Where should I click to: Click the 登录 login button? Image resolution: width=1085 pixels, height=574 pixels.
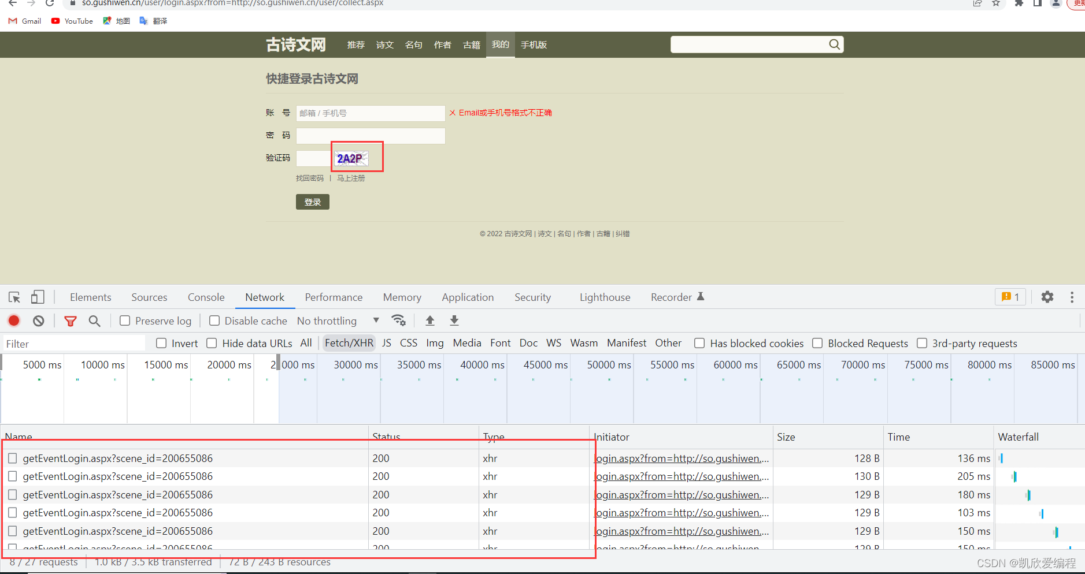pos(313,202)
